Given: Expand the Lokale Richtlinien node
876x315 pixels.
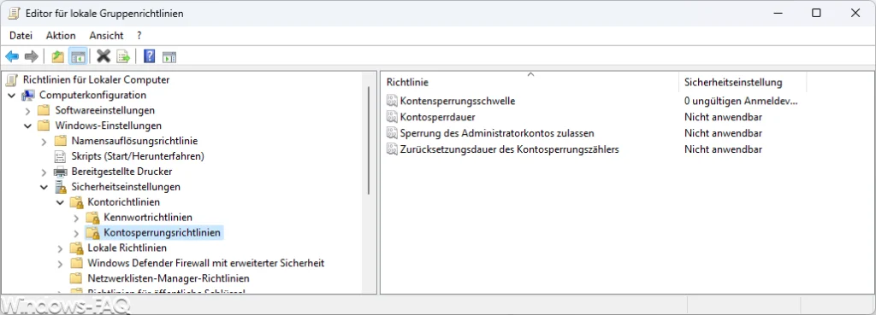Looking at the screenshot, I should coord(61,248).
